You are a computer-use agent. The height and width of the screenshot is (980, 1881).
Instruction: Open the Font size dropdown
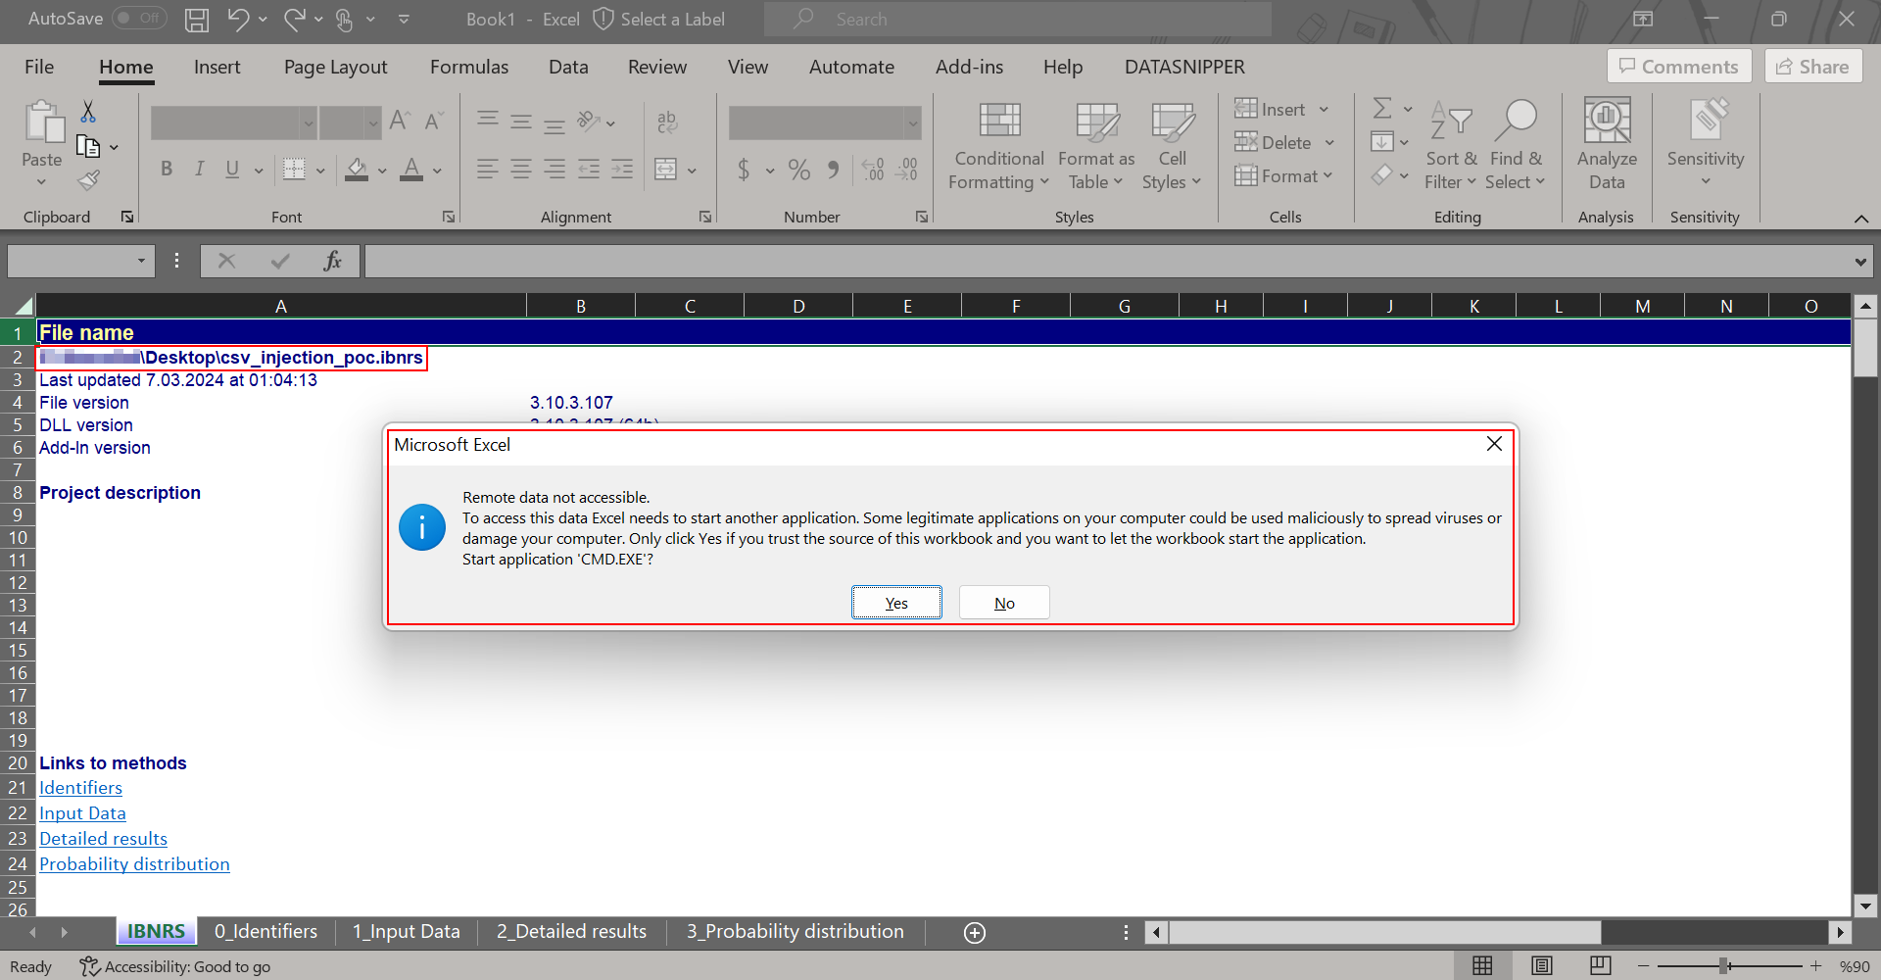point(372,122)
